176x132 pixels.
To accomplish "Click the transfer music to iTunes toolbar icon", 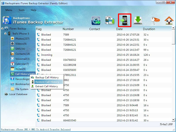I will coord(96,20).
